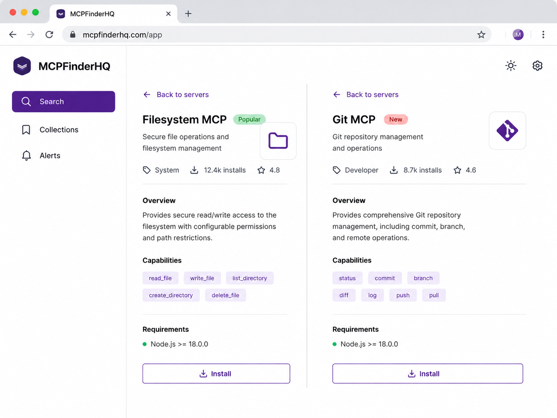This screenshot has height=418, width=557.
Task: Select the commit capability tag
Action: [385, 278]
